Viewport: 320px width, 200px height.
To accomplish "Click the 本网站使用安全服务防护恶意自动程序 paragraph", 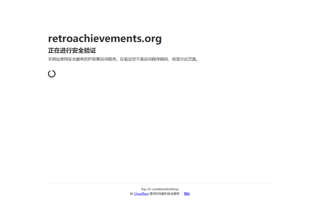I will point(123,59).
